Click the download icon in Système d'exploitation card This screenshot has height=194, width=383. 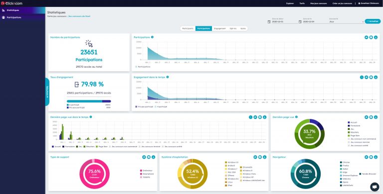pos(264,157)
